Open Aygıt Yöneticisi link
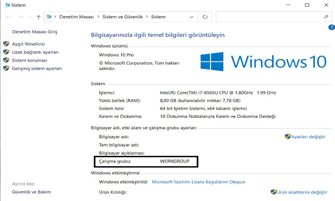 28,44
